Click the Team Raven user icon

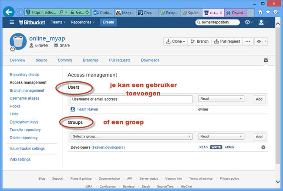pos(73,109)
